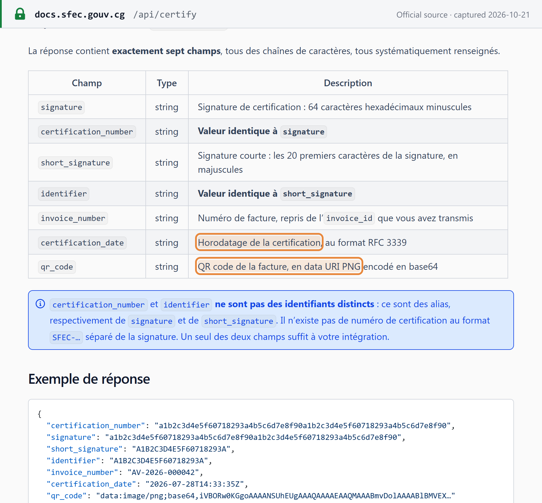Click the "A1B2C3D4E5F60718293A" value of short_signature
Viewport: 542px width, 503px height.
point(181,449)
